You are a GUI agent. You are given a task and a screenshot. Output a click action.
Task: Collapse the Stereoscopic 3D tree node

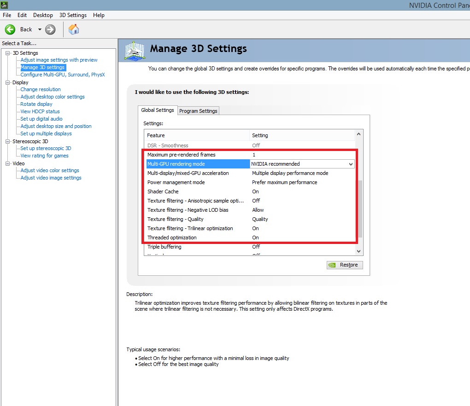click(7, 141)
